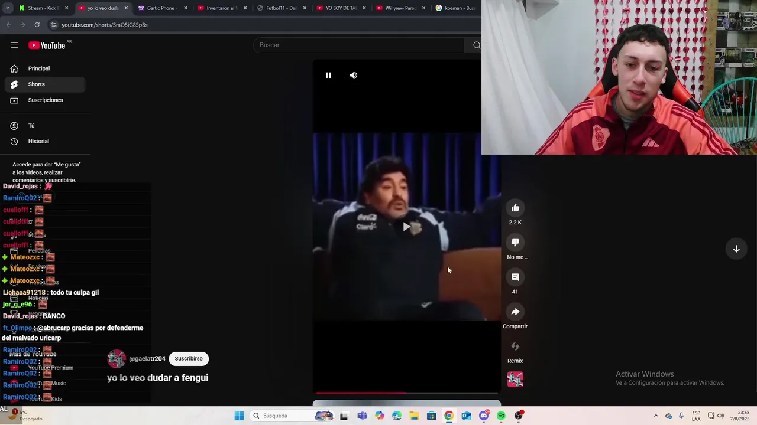Viewport: 757px width, 425px height.
Task: Switch to the Willyrex tab
Action: pos(402,8)
